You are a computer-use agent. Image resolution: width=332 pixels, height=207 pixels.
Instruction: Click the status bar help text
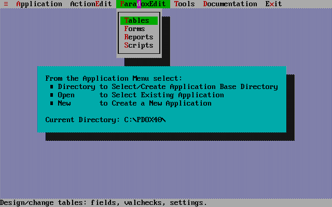[103, 203]
